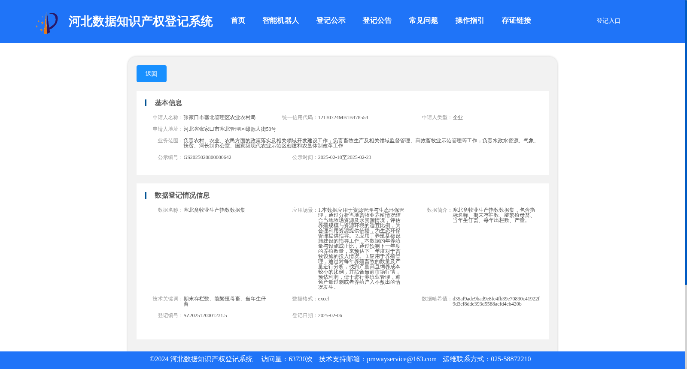
Task: Open the 首页 menu item
Action: pos(238,21)
